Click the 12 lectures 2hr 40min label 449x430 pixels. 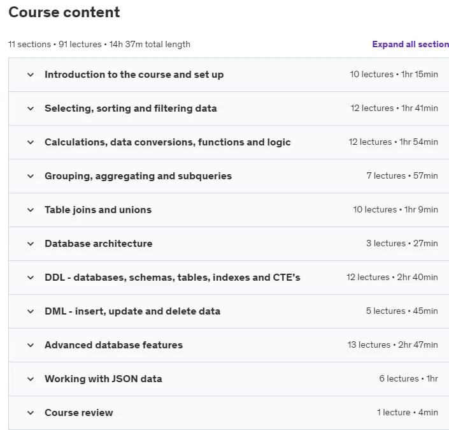(392, 278)
